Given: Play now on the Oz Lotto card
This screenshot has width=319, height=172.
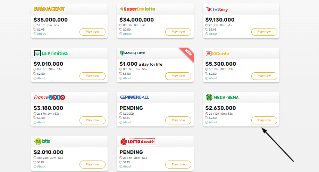Looking at the screenshot, I should click(x=92, y=164).
